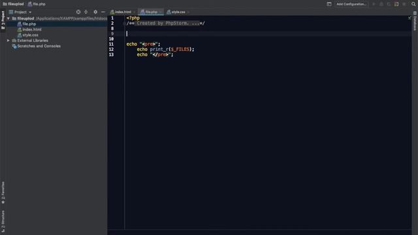418x235 pixels.
Task: Click the index.html file icon in tree
Action: pyautogui.click(x=20, y=29)
